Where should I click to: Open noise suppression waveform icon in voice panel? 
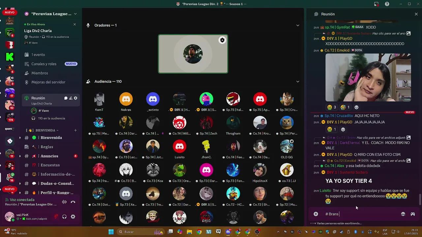pyautogui.click(x=64, y=202)
